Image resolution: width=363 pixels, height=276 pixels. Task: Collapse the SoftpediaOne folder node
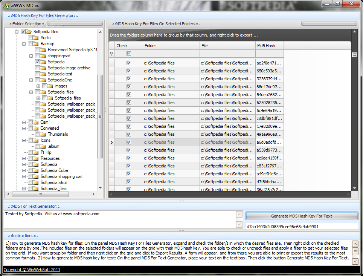pyautogui.click(x=31, y=80)
